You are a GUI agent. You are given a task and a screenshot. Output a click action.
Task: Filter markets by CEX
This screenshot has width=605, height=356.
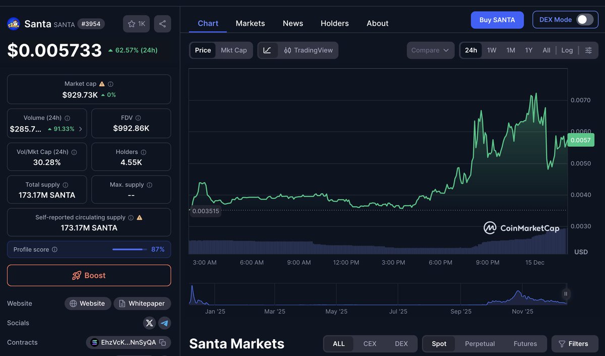(370, 344)
